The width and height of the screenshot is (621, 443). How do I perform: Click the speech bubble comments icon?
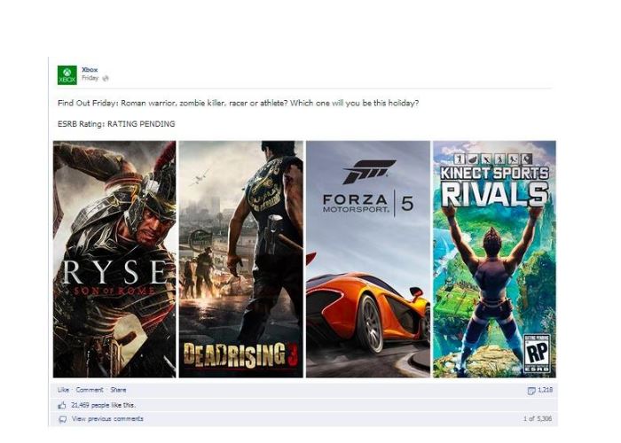click(x=62, y=419)
